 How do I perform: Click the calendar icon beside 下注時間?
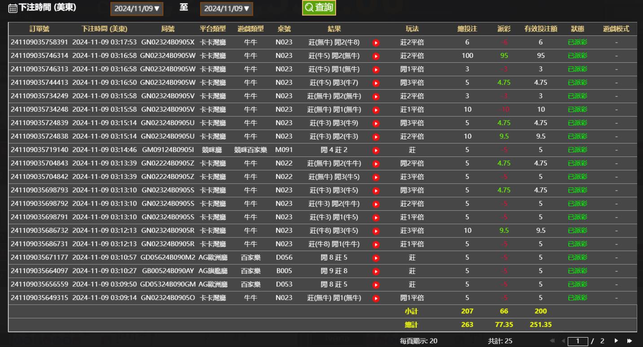click(x=13, y=8)
